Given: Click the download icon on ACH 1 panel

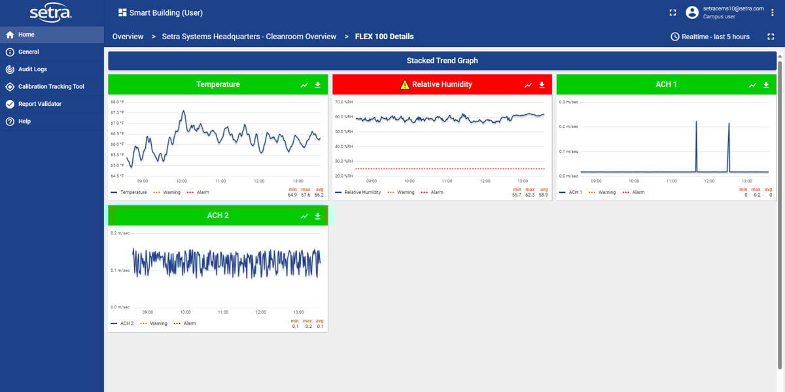Looking at the screenshot, I should click(x=766, y=84).
